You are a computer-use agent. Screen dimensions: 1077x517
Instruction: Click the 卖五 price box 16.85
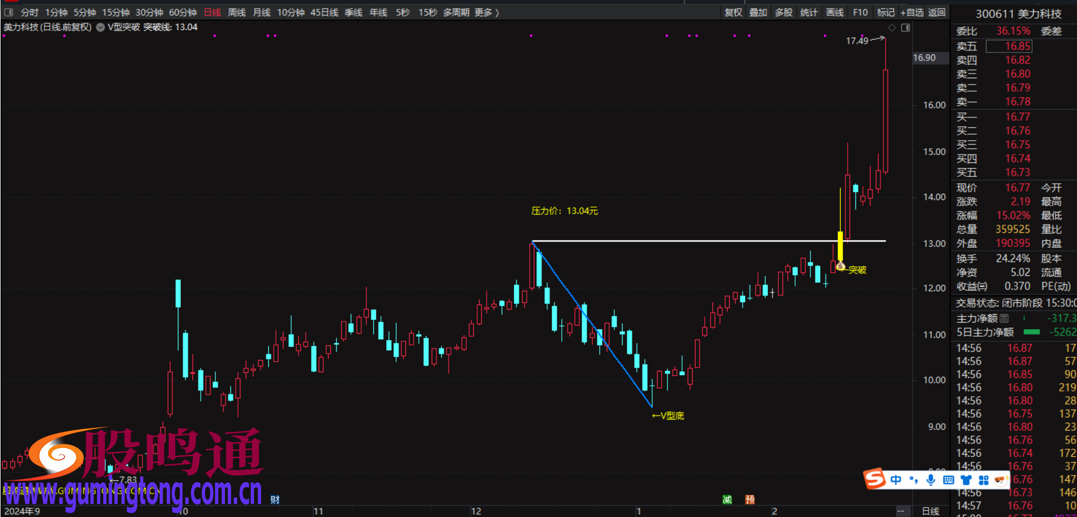coord(1009,46)
